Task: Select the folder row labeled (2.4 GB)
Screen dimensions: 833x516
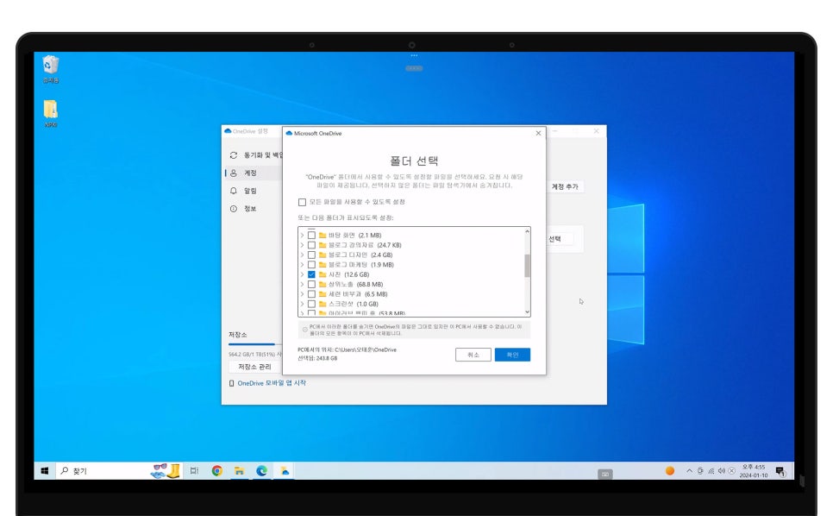Action: point(411,255)
